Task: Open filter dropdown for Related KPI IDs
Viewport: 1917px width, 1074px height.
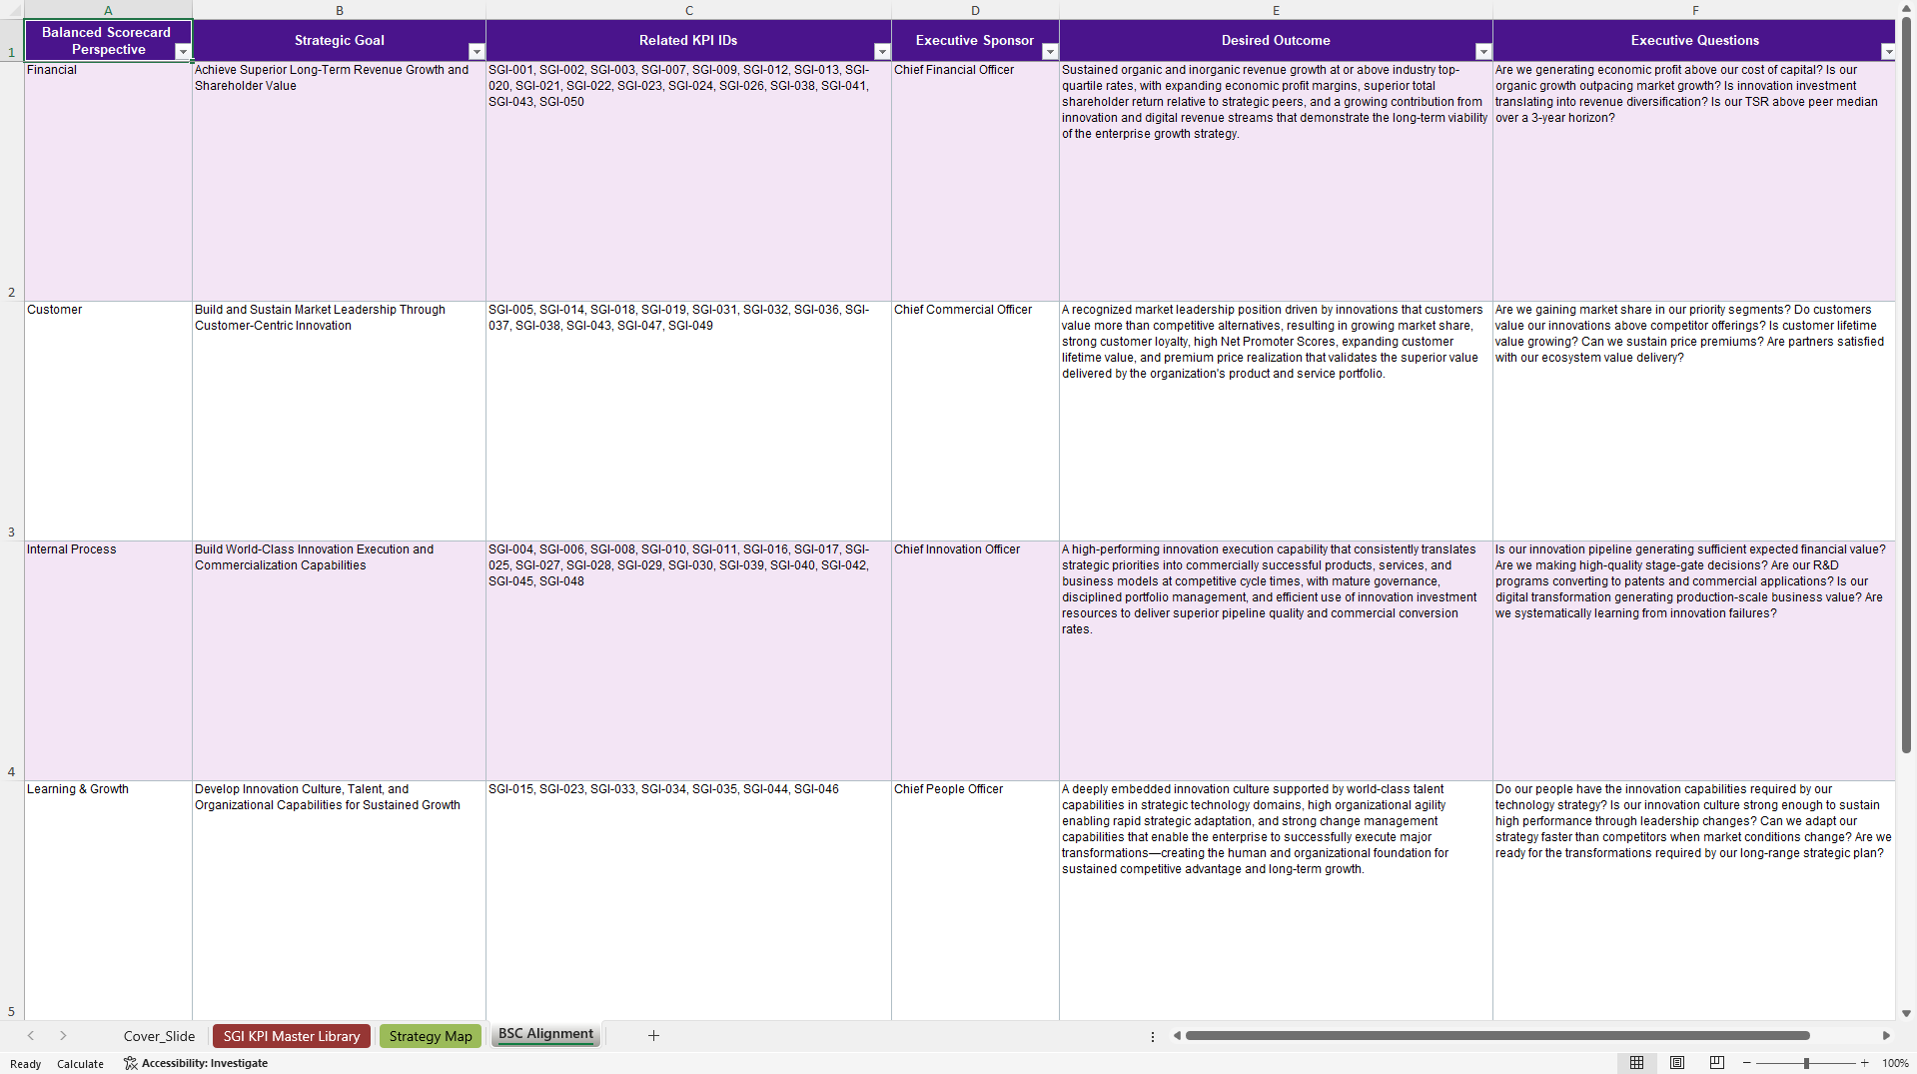Action: coord(882,52)
